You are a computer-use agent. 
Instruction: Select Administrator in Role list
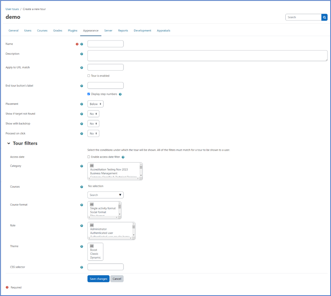[99, 229]
